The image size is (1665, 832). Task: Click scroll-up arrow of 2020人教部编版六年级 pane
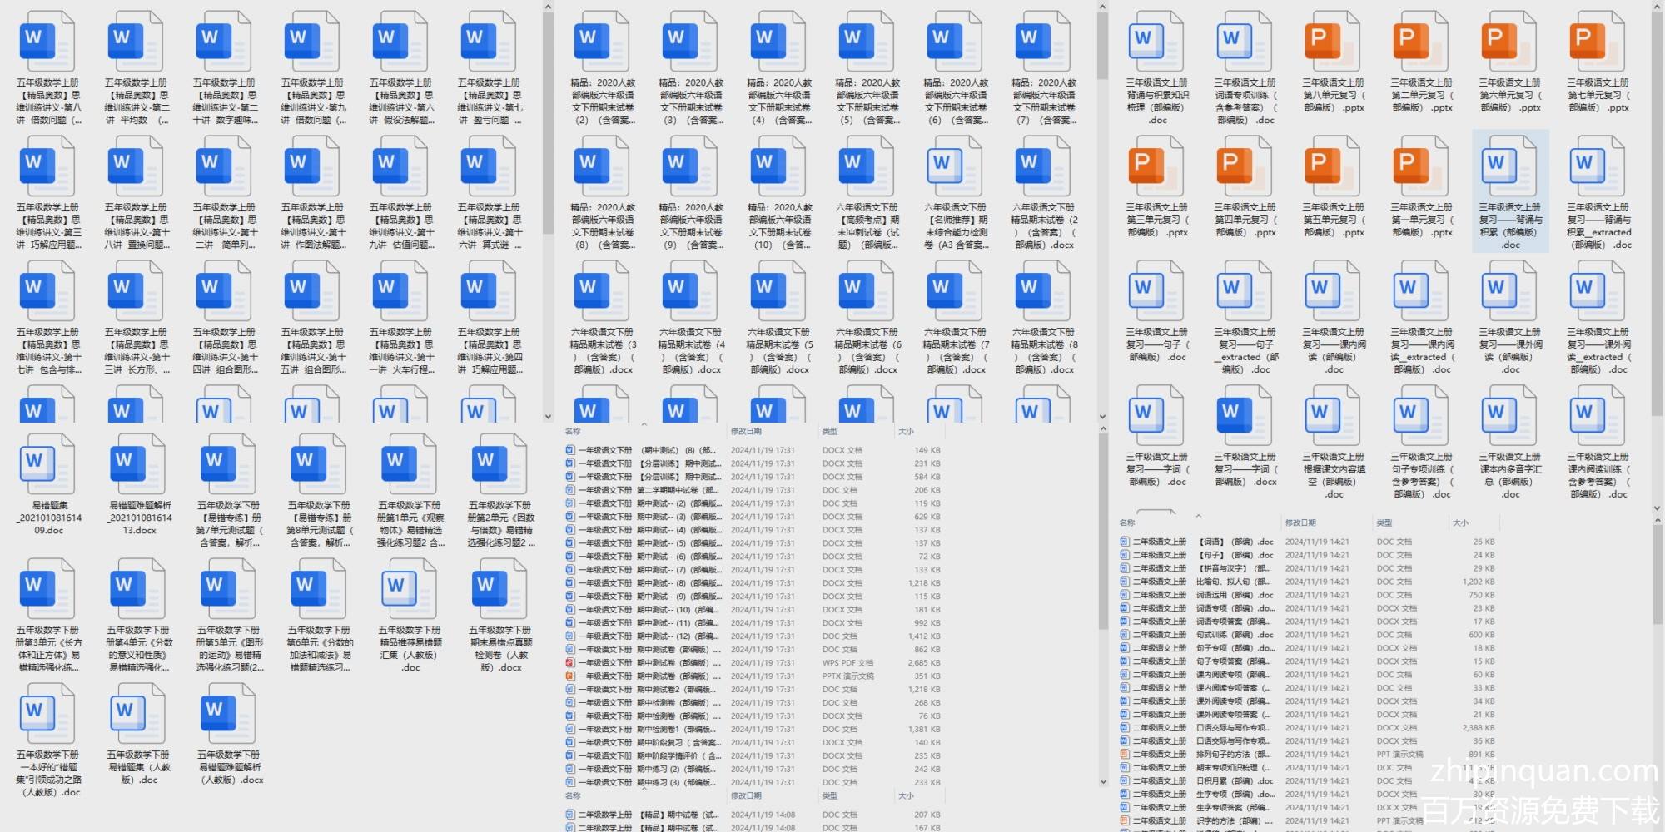[1102, 7]
